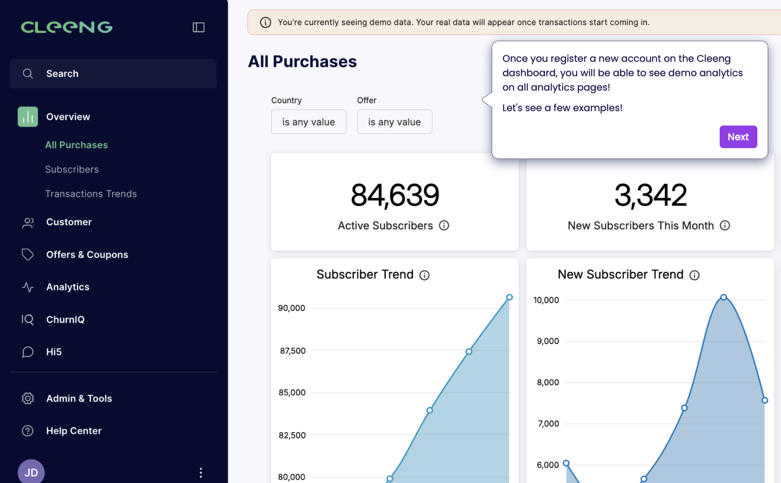Click the Offers & Coupons tag icon
This screenshot has height=483, width=781.
point(28,255)
